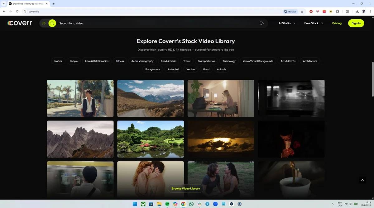
Task: Open the Japanese garden video thumbnail
Action: pyautogui.click(x=151, y=139)
